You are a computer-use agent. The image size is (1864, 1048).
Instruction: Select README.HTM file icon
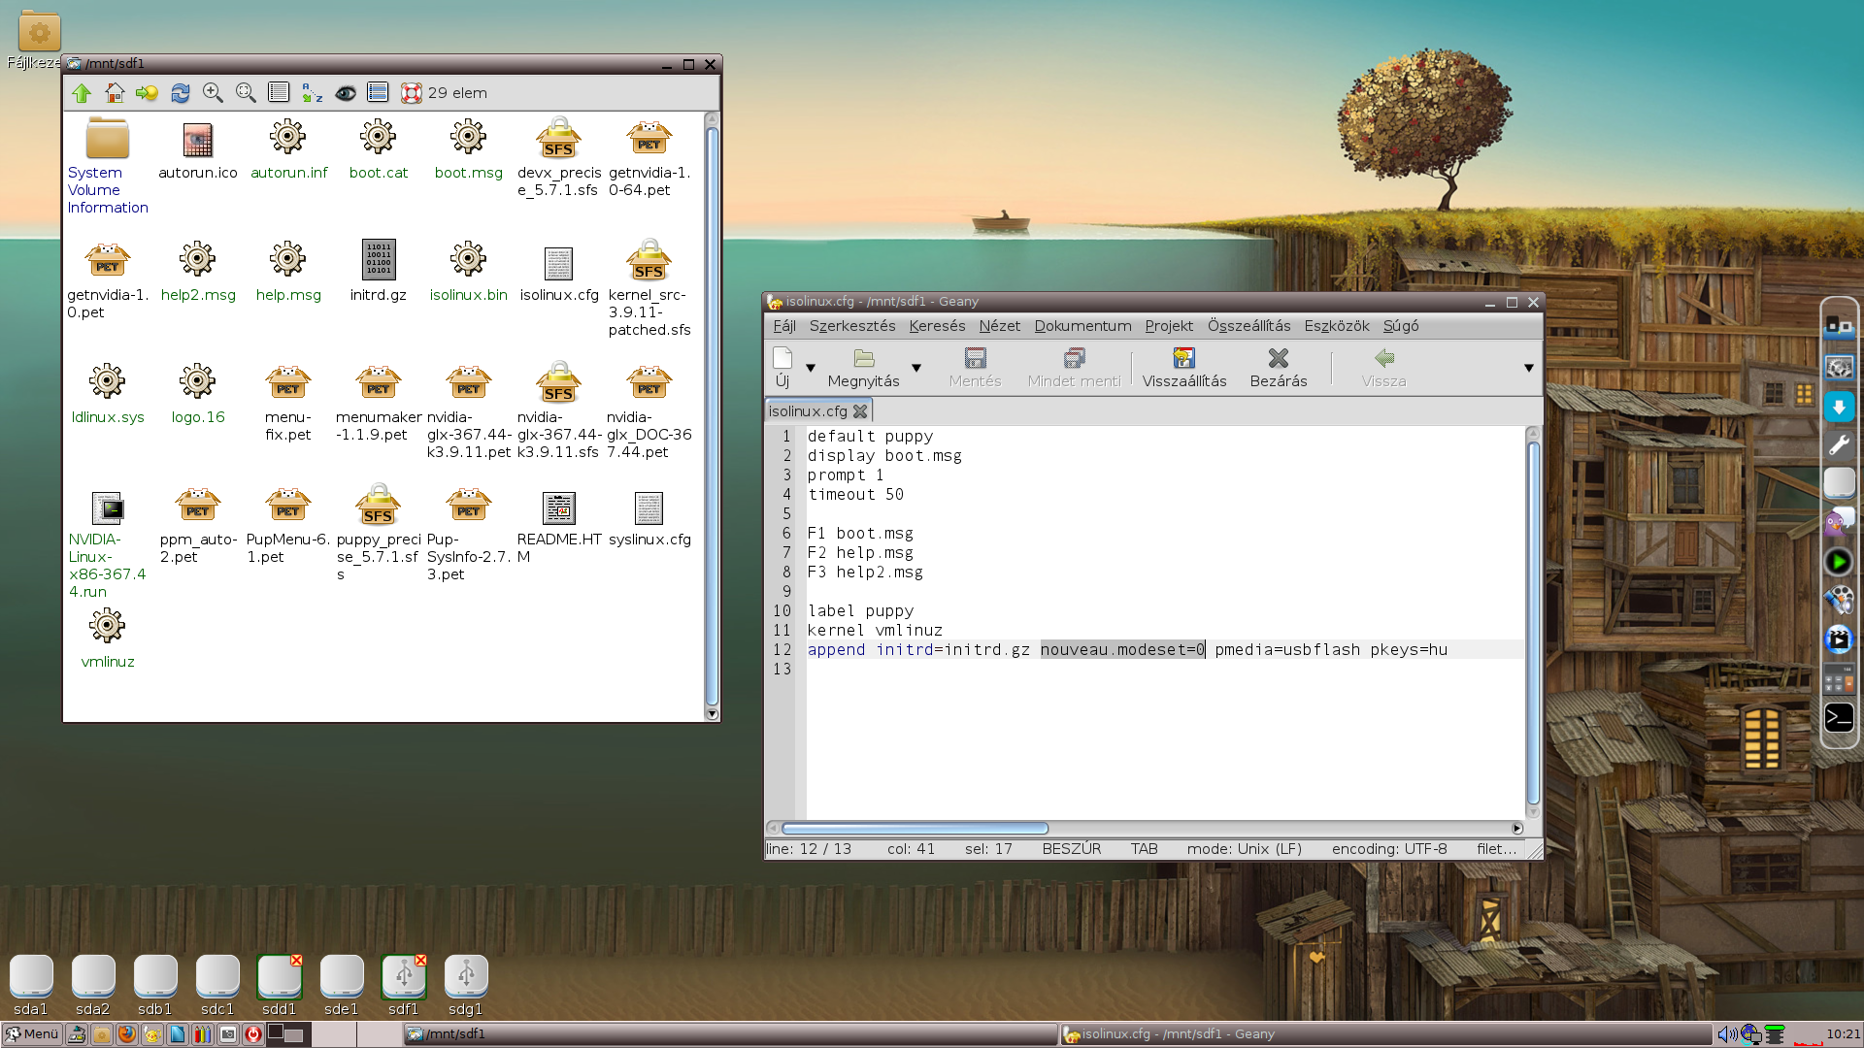coord(559,527)
